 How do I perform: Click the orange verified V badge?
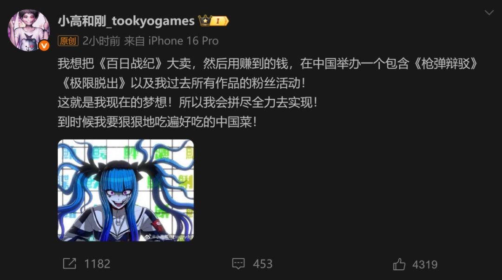(44, 46)
